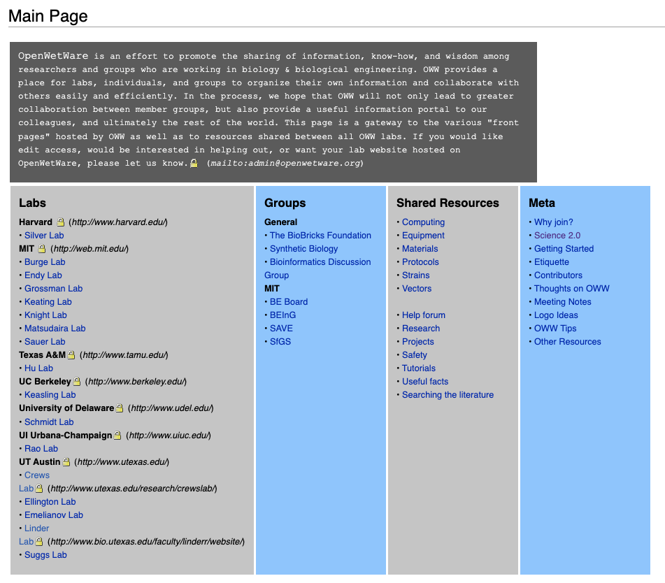Open the SAVE group link

[281, 328]
